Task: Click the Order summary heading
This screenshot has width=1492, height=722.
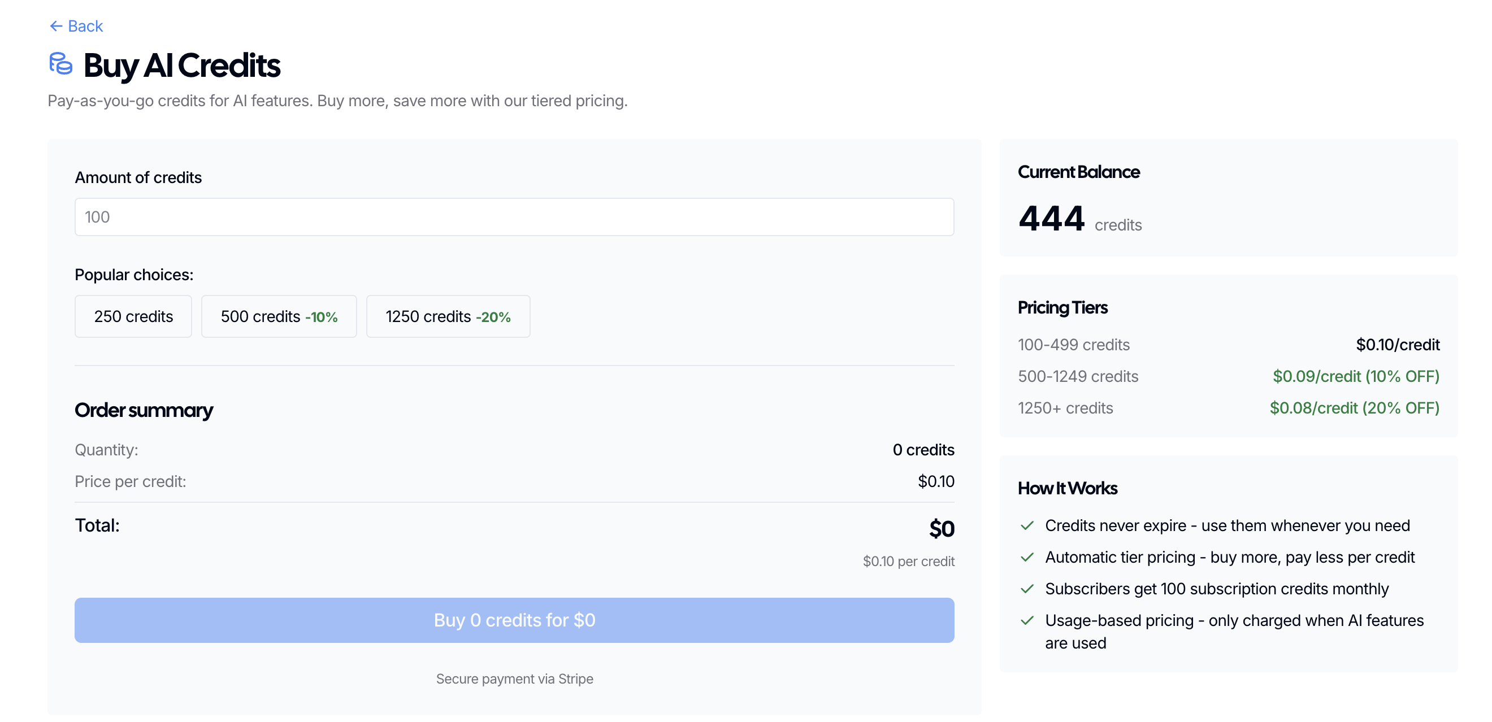Action: (x=144, y=411)
